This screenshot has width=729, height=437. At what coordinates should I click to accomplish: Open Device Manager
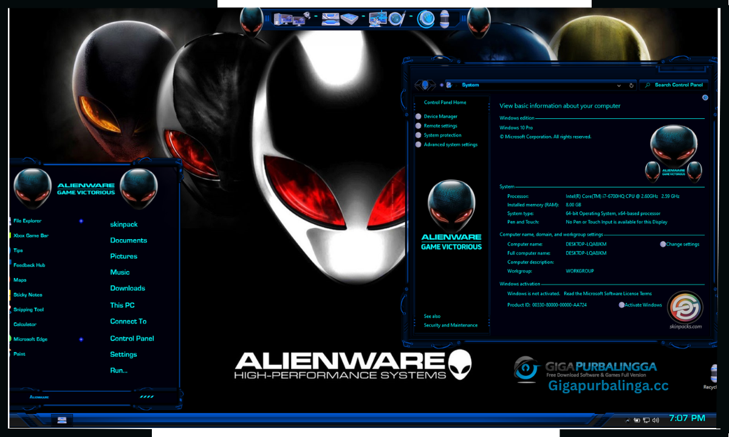coord(440,117)
